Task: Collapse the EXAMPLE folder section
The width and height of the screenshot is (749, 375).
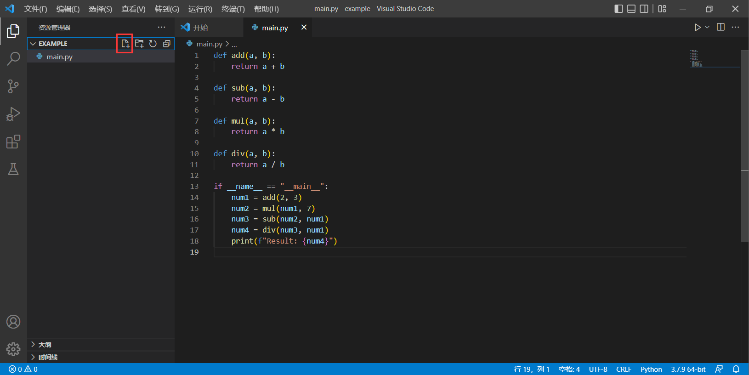Action: coord(33,44)
